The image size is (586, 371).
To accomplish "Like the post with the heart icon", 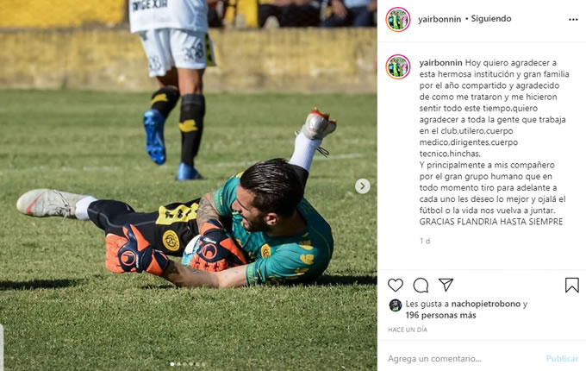I will pos(395,285).
